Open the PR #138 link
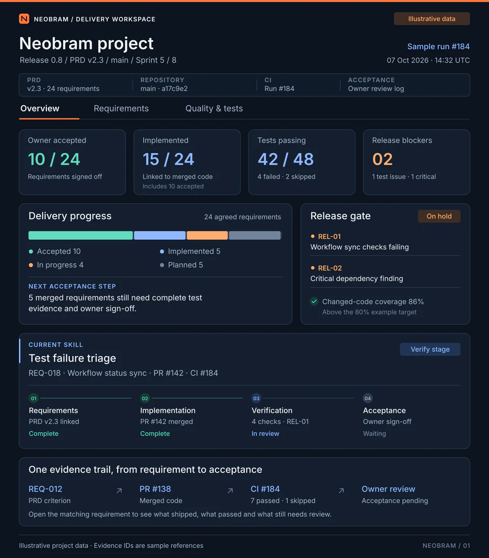This screenshot has height=558, width=489. pyautogui.click(x=155, y=489)
